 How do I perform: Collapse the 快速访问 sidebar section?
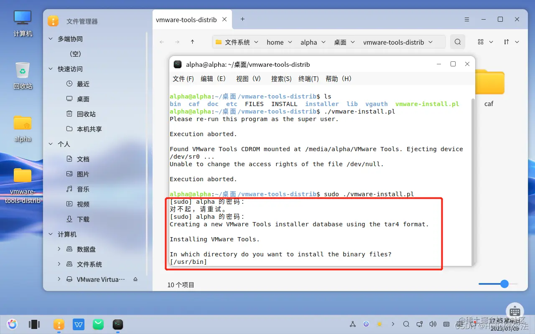(51, 69)
